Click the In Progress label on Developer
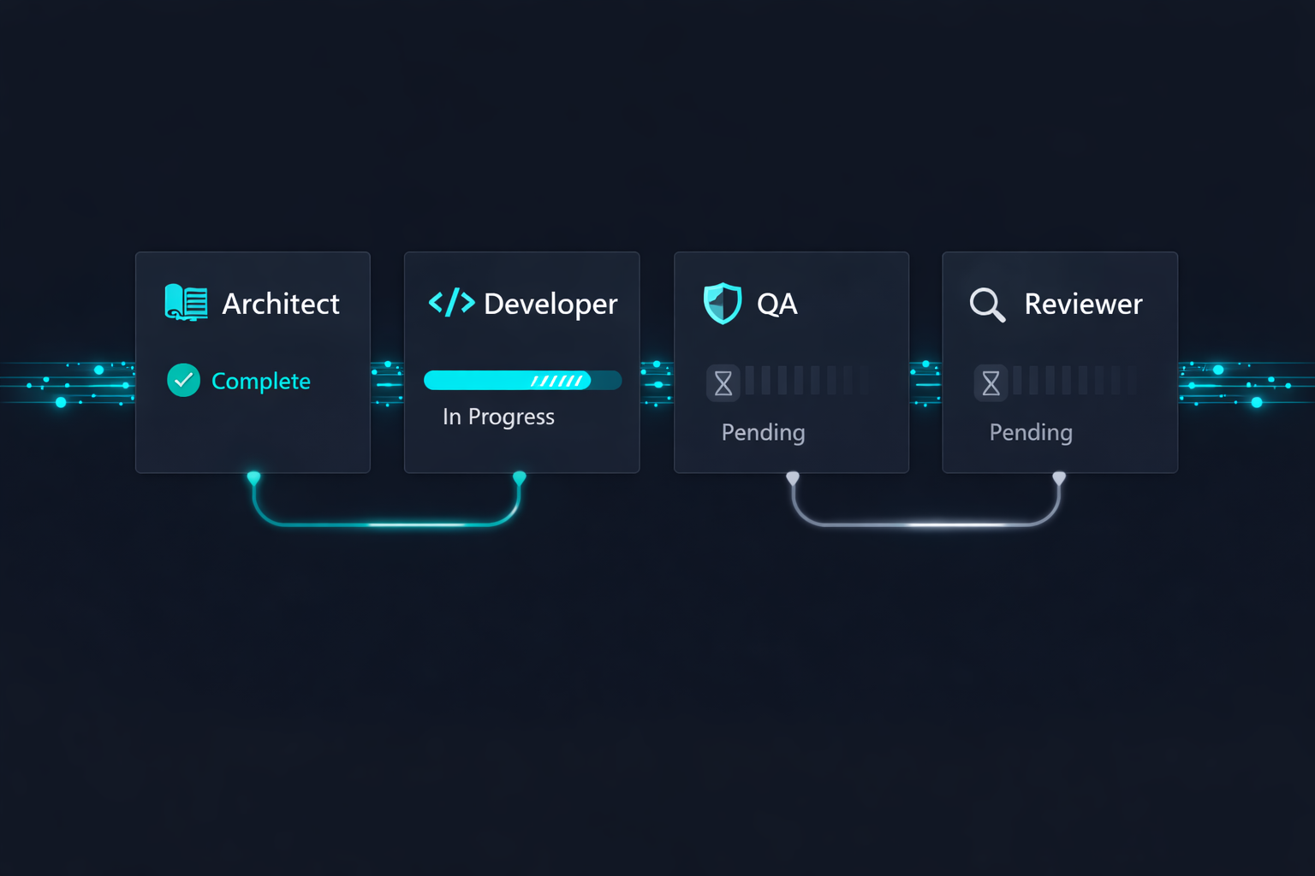Screen dimensions: 1315x876 click(498, 417)
